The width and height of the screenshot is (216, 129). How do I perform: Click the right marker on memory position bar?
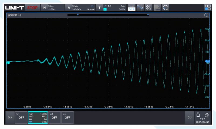click(x=148, y=15)
